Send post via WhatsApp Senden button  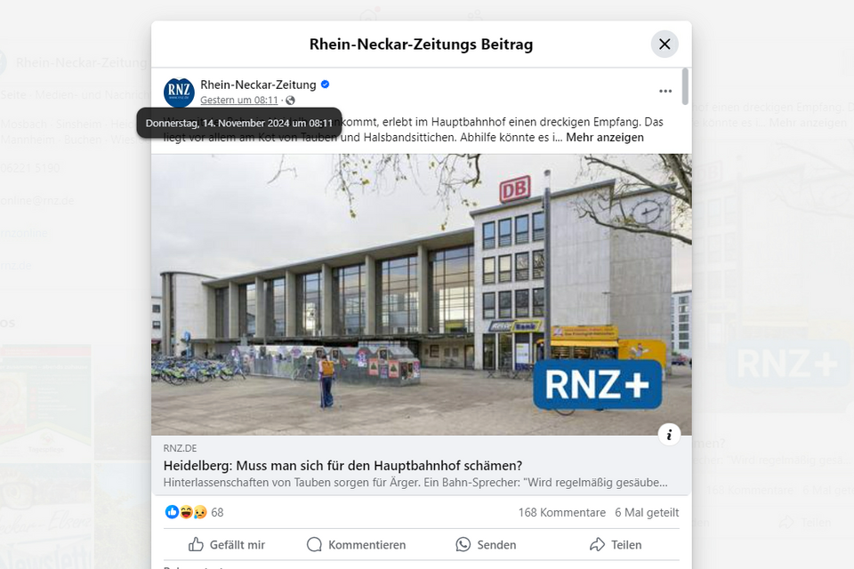click(486, 544)
